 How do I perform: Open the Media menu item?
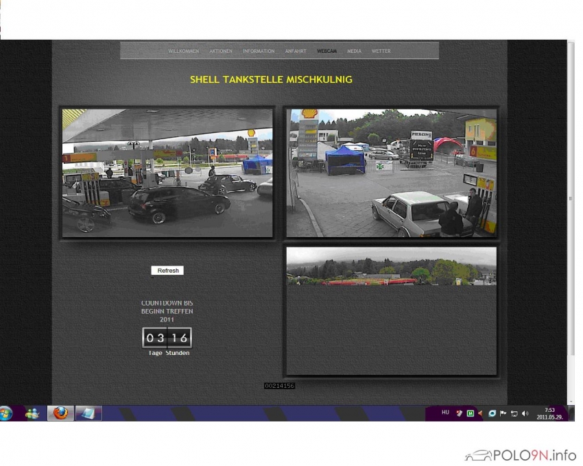click(x=354, y=51)
